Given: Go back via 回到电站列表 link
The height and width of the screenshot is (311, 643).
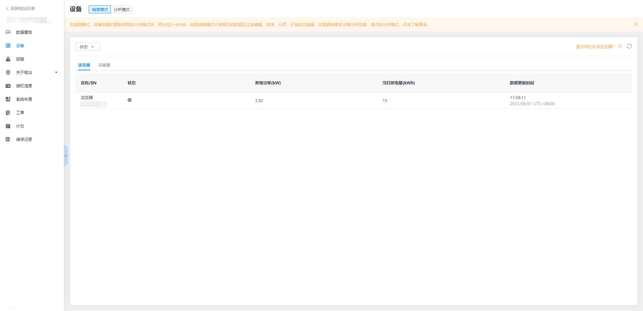Looking at the screenshot, I should (21, 9).
